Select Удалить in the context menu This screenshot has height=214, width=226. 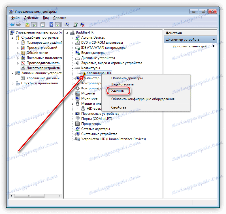tap(118, 91)
